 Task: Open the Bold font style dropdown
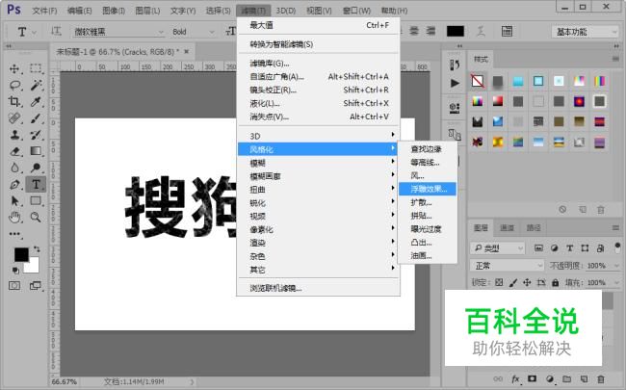(193, 32)
